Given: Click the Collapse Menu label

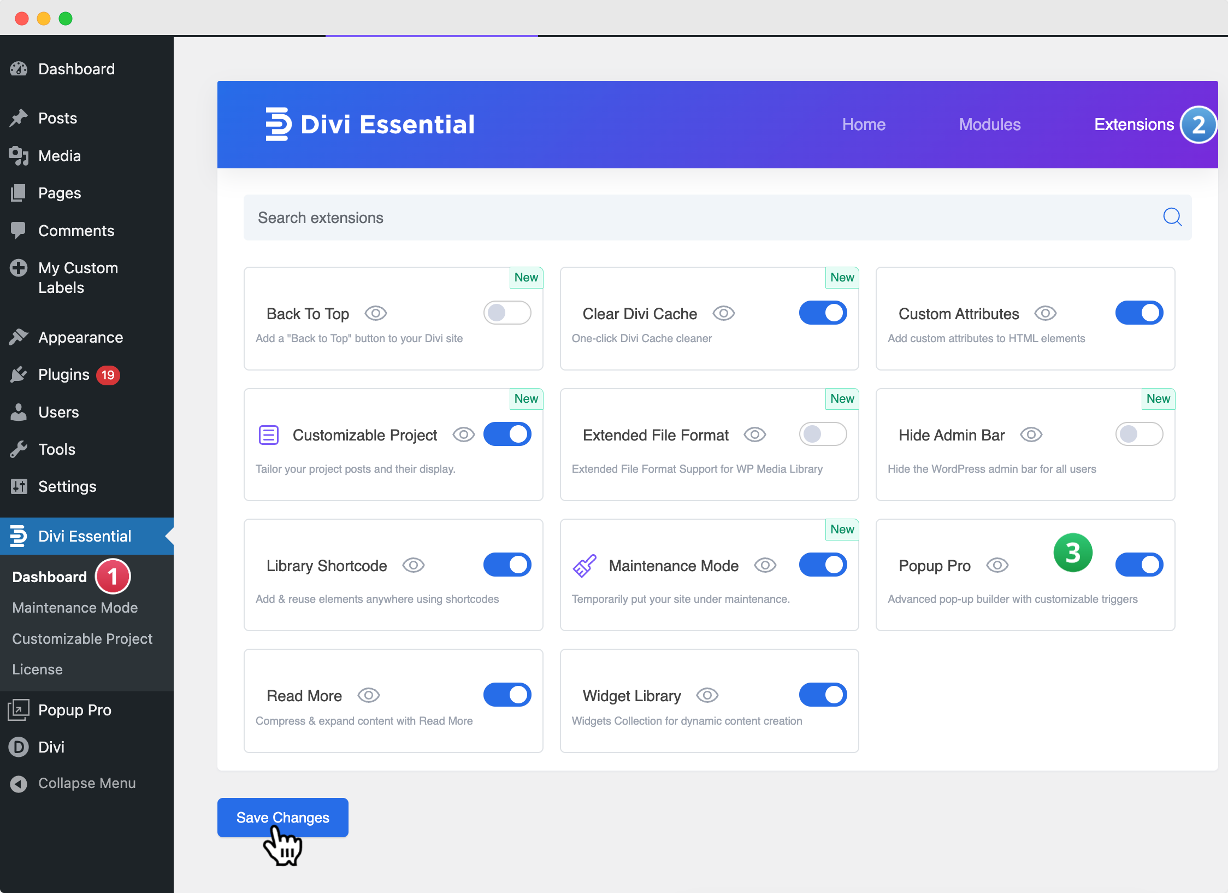Looking at the screenshot, I should pyautogui.click(x=87, y=783).
